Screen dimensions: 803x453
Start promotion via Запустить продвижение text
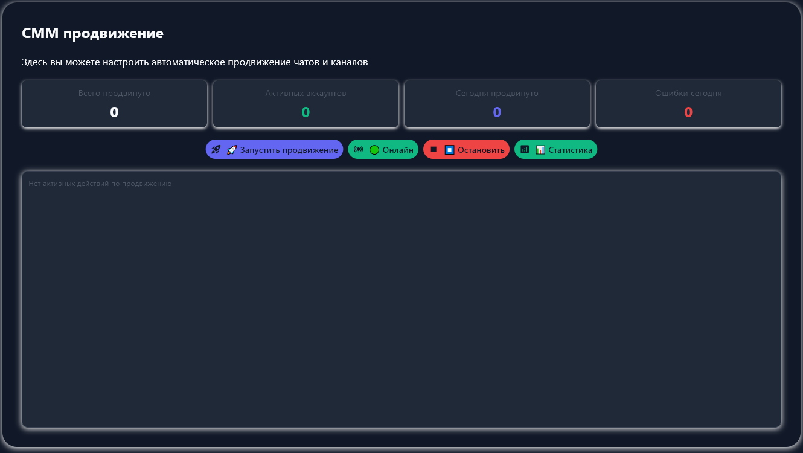289,150
